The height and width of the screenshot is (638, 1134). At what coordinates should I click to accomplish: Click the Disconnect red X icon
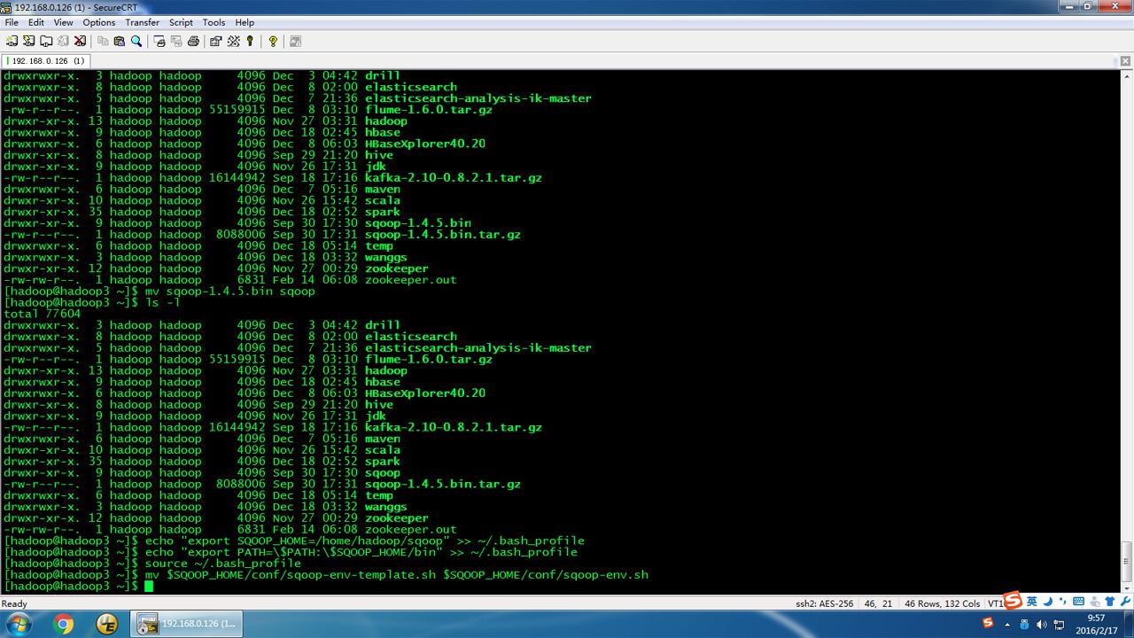coord(80,41)
